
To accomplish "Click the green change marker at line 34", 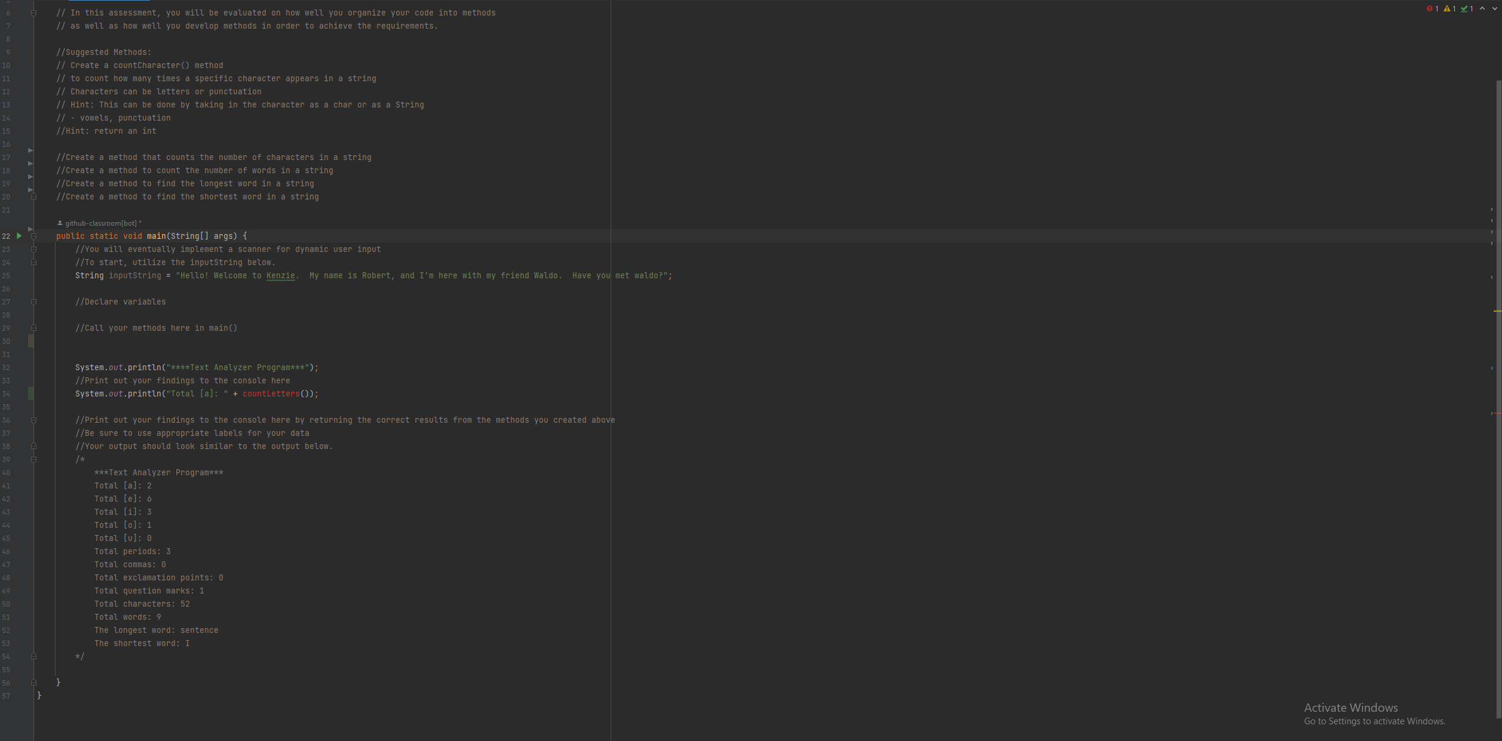I will 31,393.
